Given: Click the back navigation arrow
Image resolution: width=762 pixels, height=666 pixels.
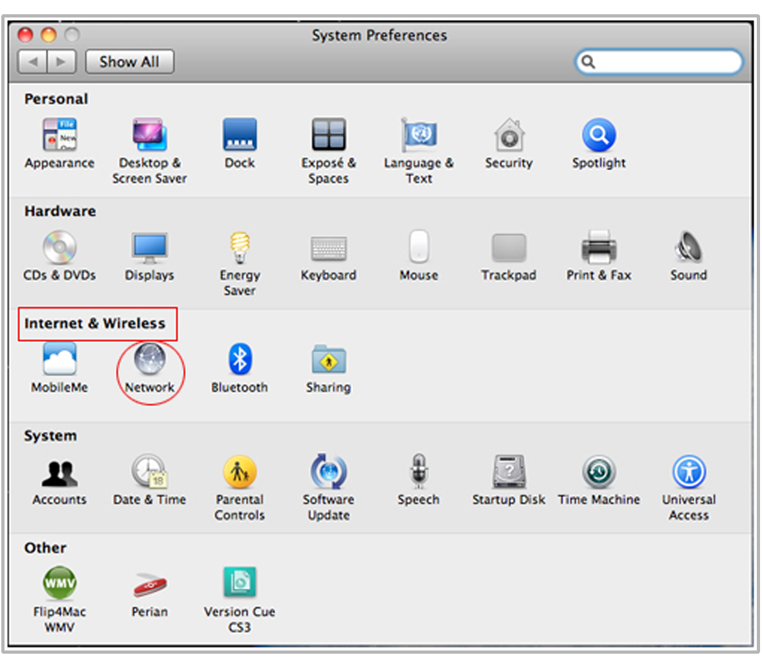Looking at the screenshot, I should point(33,62).
